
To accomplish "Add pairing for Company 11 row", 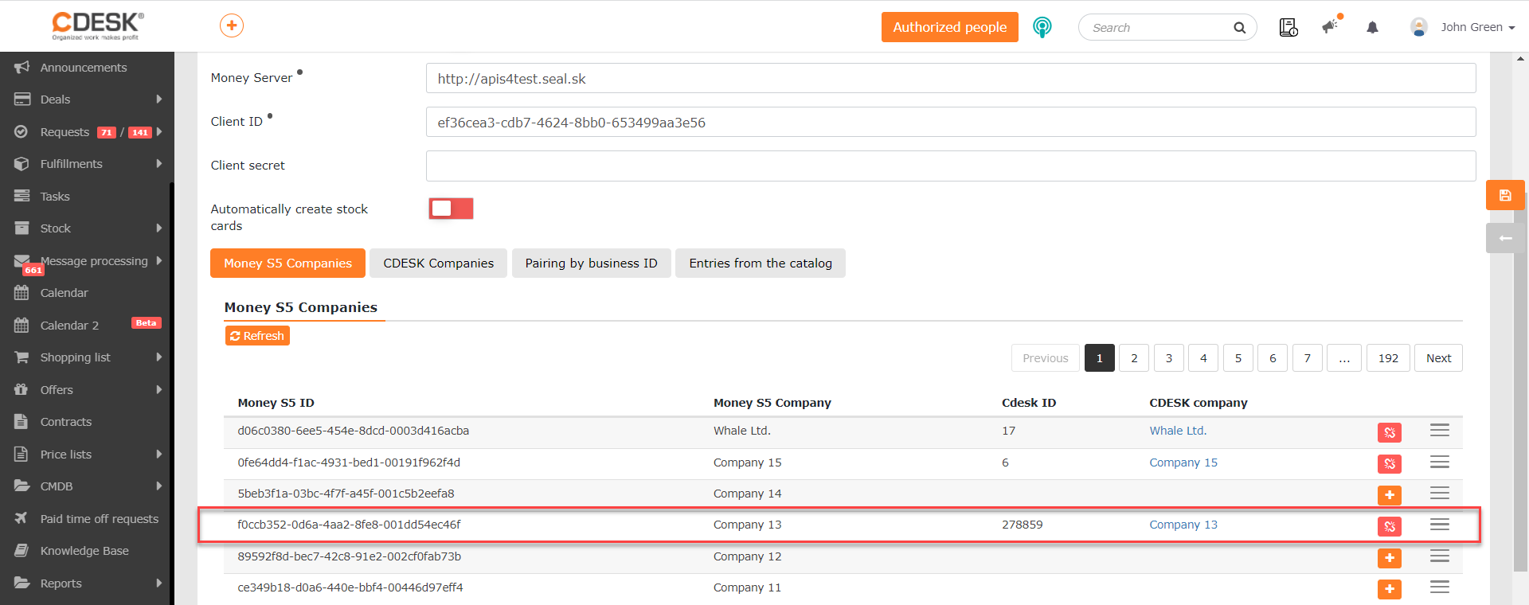I will click(1390, 589).
